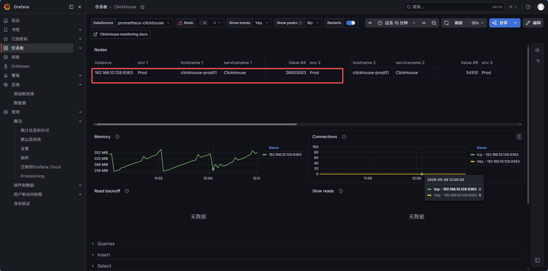Close the navigation menu

[x=80, y=7]
